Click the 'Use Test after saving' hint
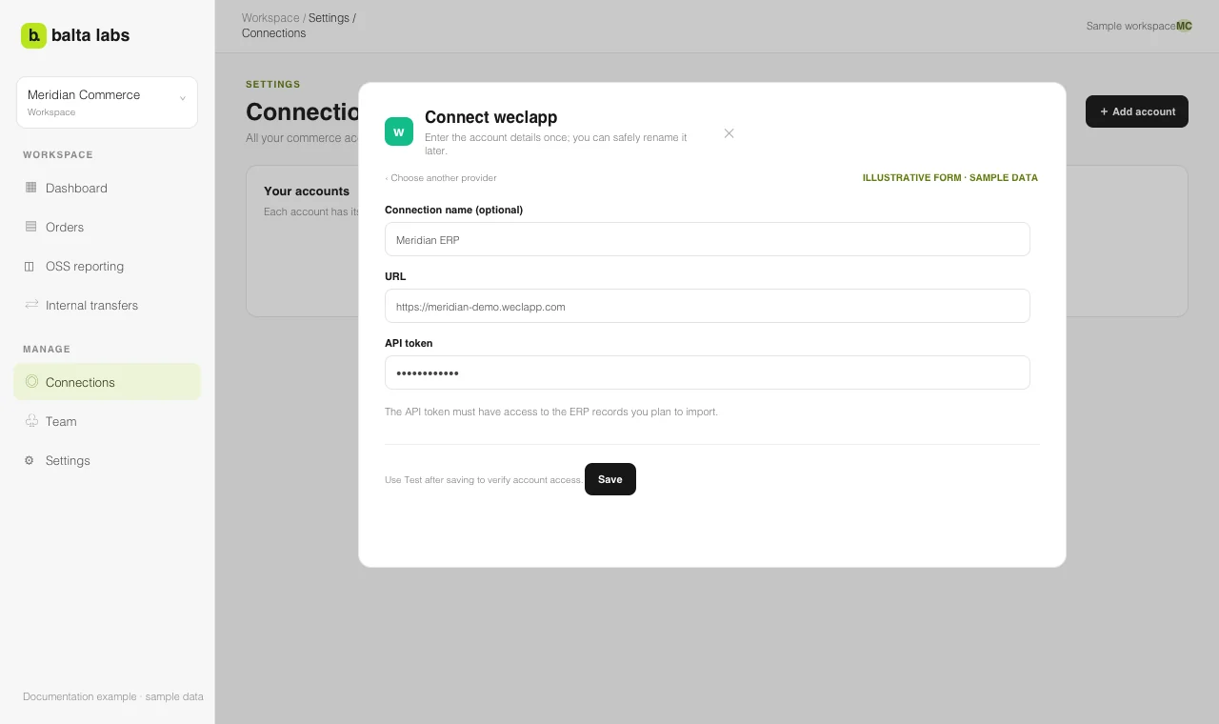Screen dimensions: 1219x724 [x=484, y=480]
